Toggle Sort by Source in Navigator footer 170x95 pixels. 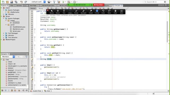pos(27,90)
